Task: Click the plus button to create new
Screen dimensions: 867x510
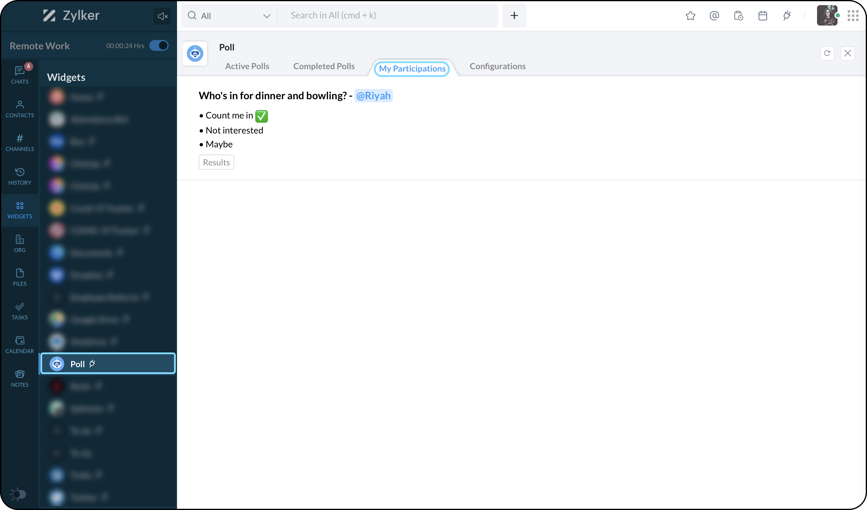Action: [x=514, y=16]
